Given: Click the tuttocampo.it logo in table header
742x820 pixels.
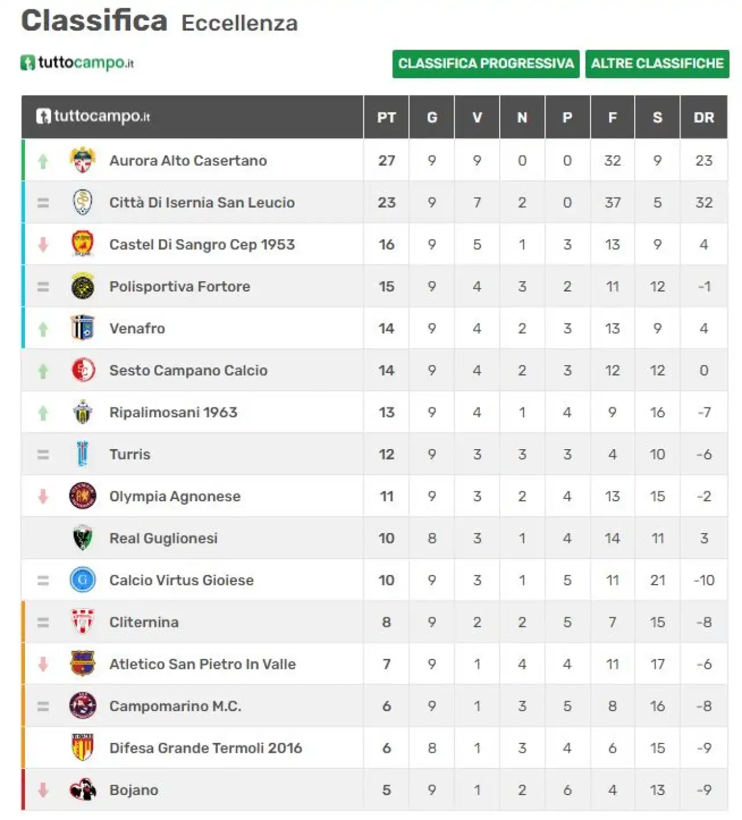Looking at the screenshot, I should tap(93, 116).
